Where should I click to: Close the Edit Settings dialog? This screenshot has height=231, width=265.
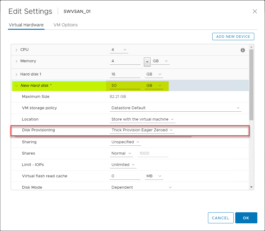click(255, 11)
